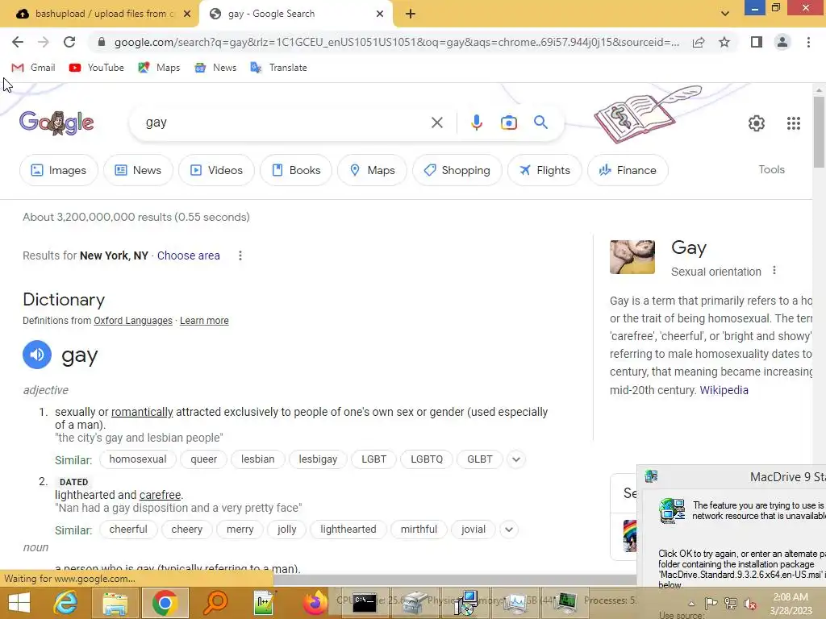The width and height of the screenshot is (826, 619).
Task: Open the Translate bookmark
Action: (x=278, y=68)
